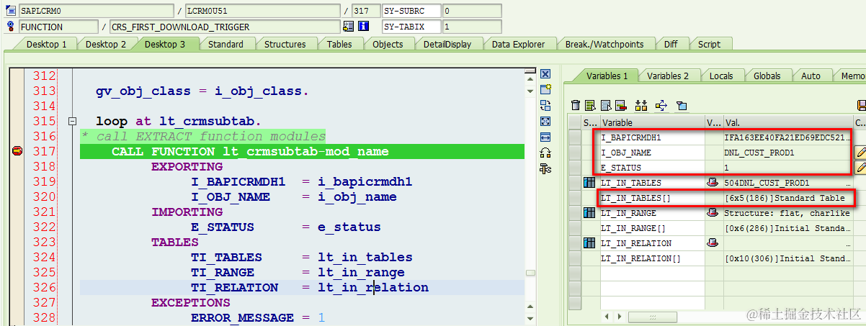
Task: Open the Break./Watchpoints tab
Action: (x=604, y=44)
